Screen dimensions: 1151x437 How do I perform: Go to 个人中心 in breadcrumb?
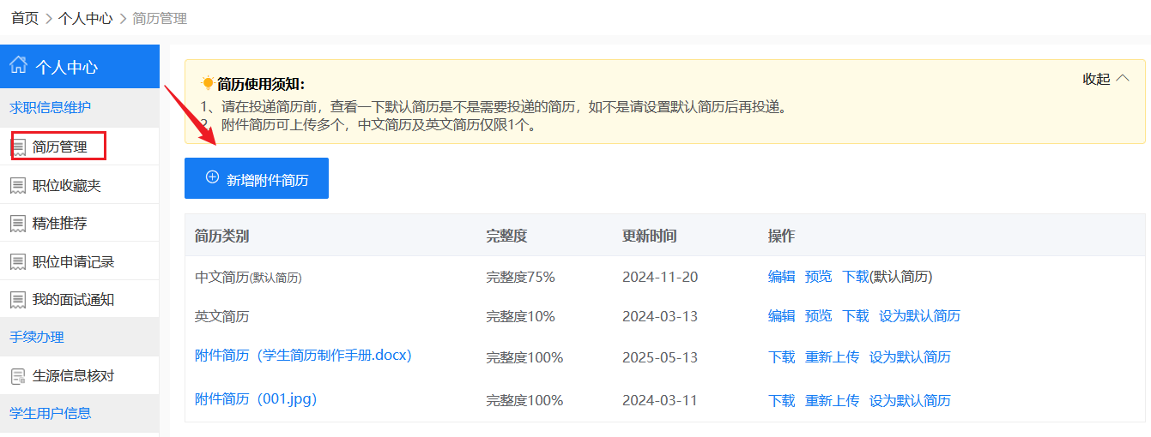tap(85, 18)
